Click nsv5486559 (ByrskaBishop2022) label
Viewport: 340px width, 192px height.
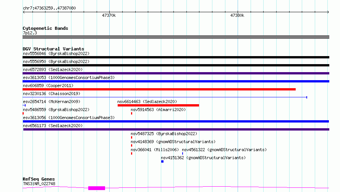pyautogui.click(x=56, y=110)
